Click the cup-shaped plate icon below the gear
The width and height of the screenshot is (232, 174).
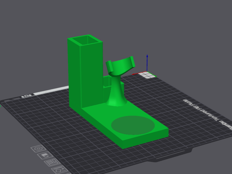(45, 155)
